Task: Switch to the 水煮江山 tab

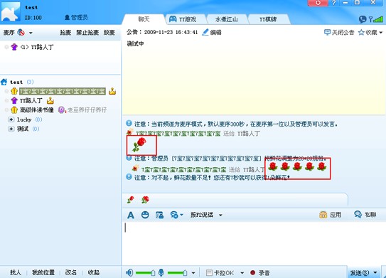Action: tap(227, 19)
